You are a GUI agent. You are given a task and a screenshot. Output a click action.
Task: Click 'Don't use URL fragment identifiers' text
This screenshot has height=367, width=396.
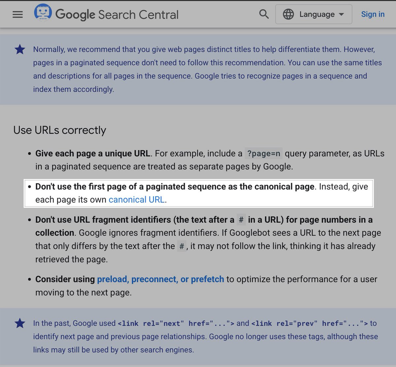[204, 226]
